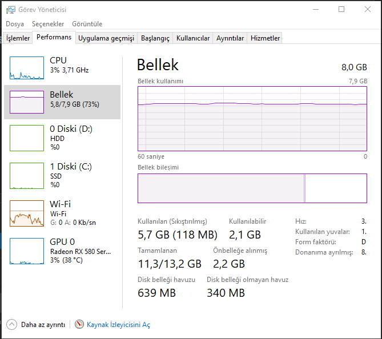Click the Resource Monitor icon at bottom
Viewport: 382px width, 339px height.
pos(79,324)
